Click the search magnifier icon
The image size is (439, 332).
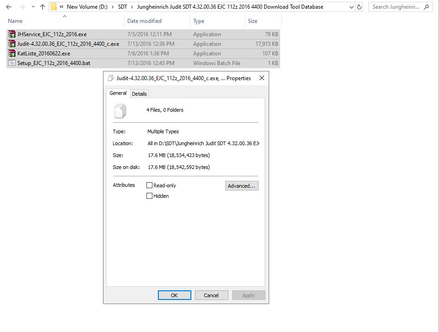pos(426,7)
